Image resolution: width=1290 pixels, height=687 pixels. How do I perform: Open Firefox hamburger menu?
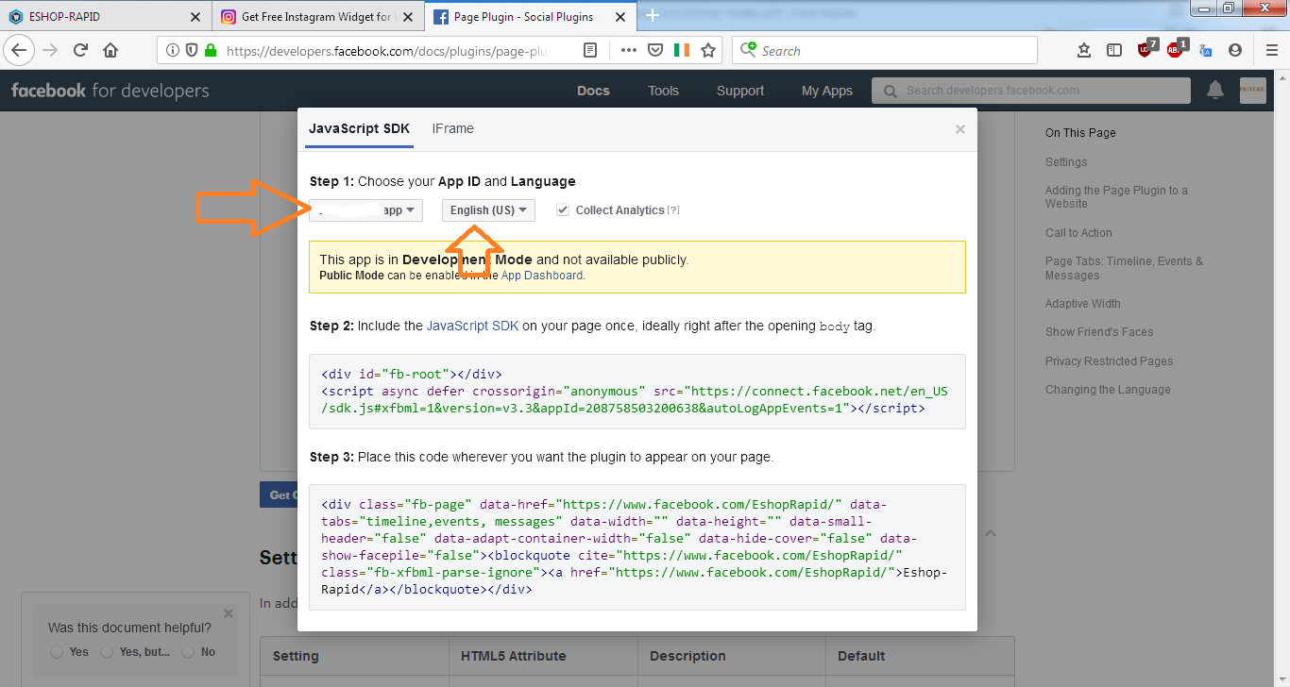point(1271,50)
